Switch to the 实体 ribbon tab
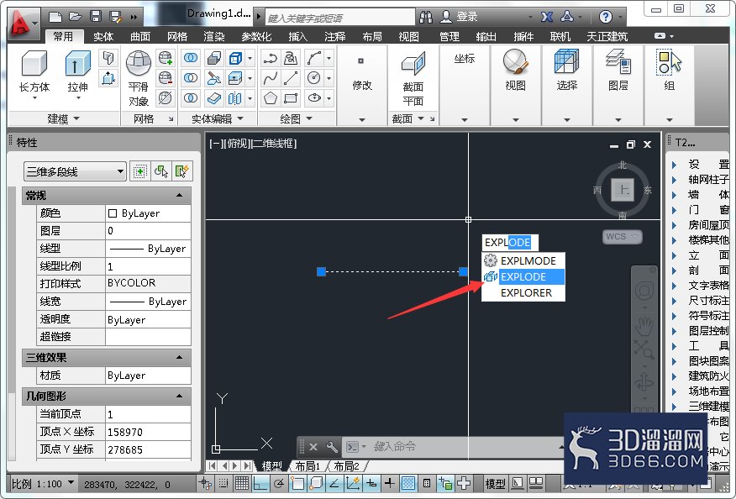This screenshot has height=499, width=736. pyautogui.click(x=103, y=36)
